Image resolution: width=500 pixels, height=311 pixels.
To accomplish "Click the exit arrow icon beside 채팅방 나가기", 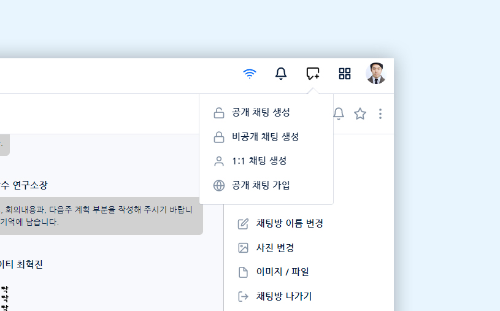I will 243,296.
